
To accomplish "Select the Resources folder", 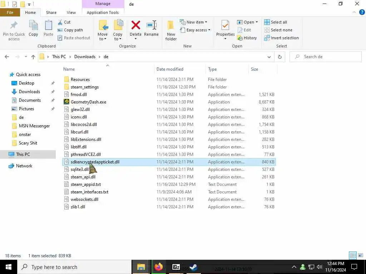I will point(80,80).
